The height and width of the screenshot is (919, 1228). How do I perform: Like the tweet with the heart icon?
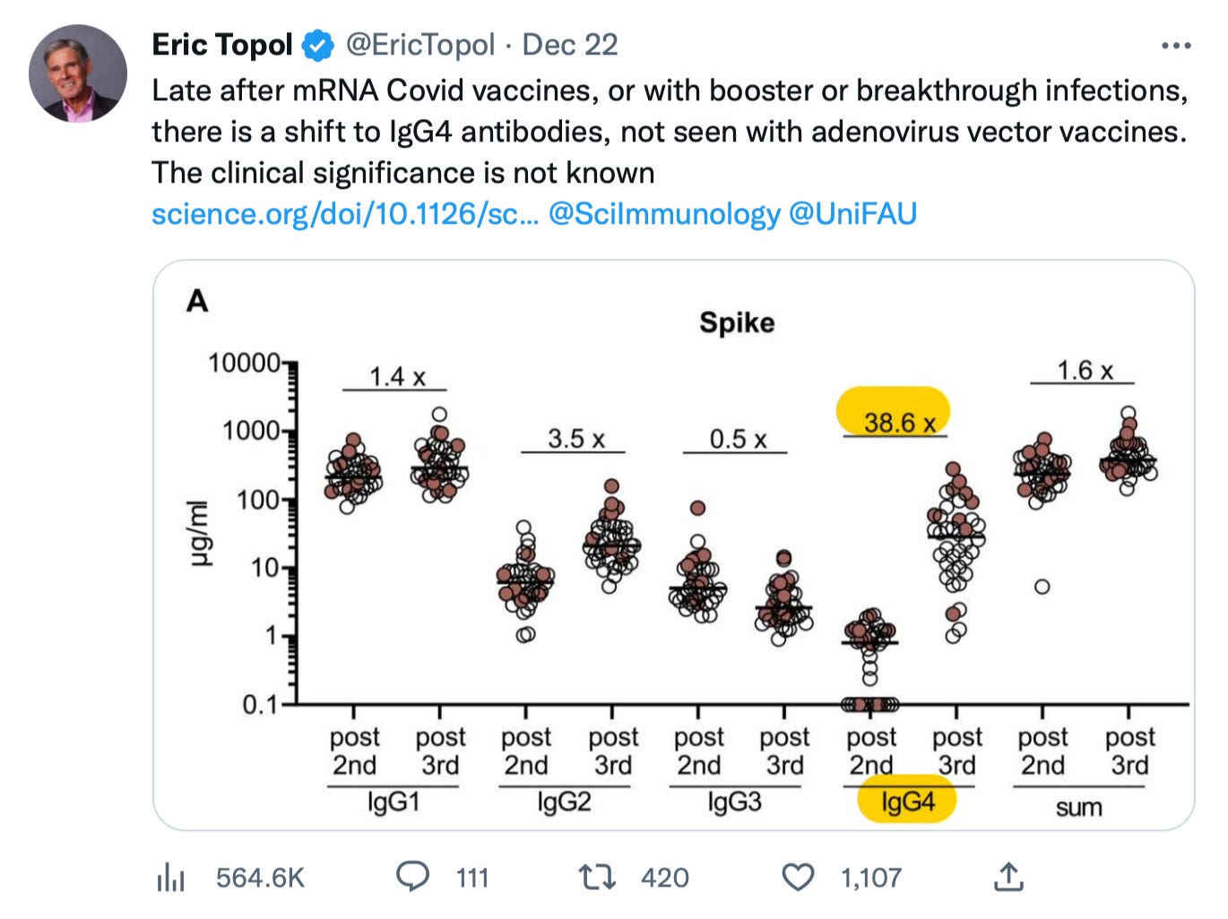coord(798,877)
